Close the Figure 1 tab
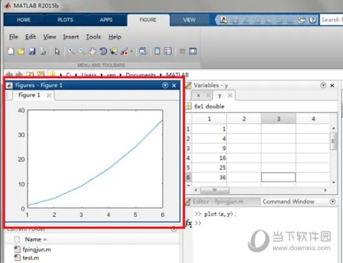The image size is (343, 263). [x=49, y=95]
